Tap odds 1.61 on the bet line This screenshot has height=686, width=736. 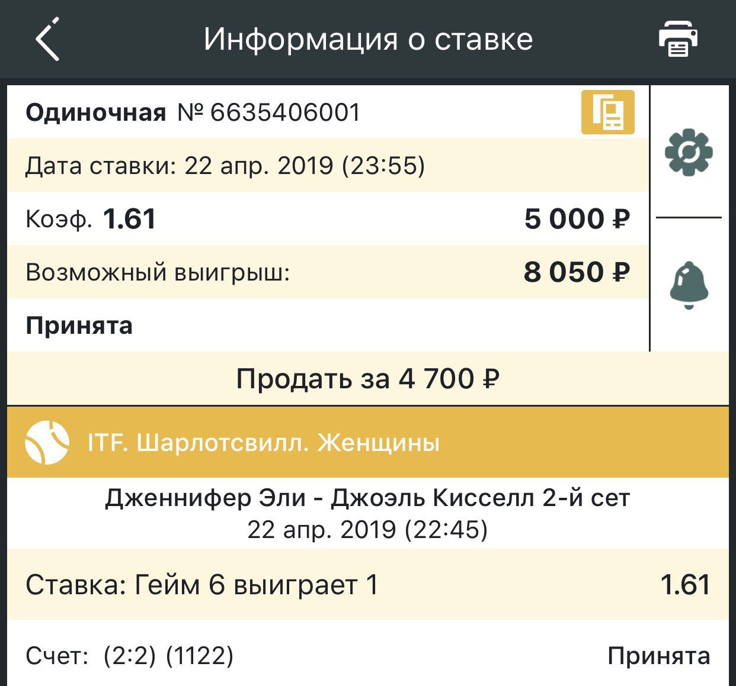[x=685, y=585]
